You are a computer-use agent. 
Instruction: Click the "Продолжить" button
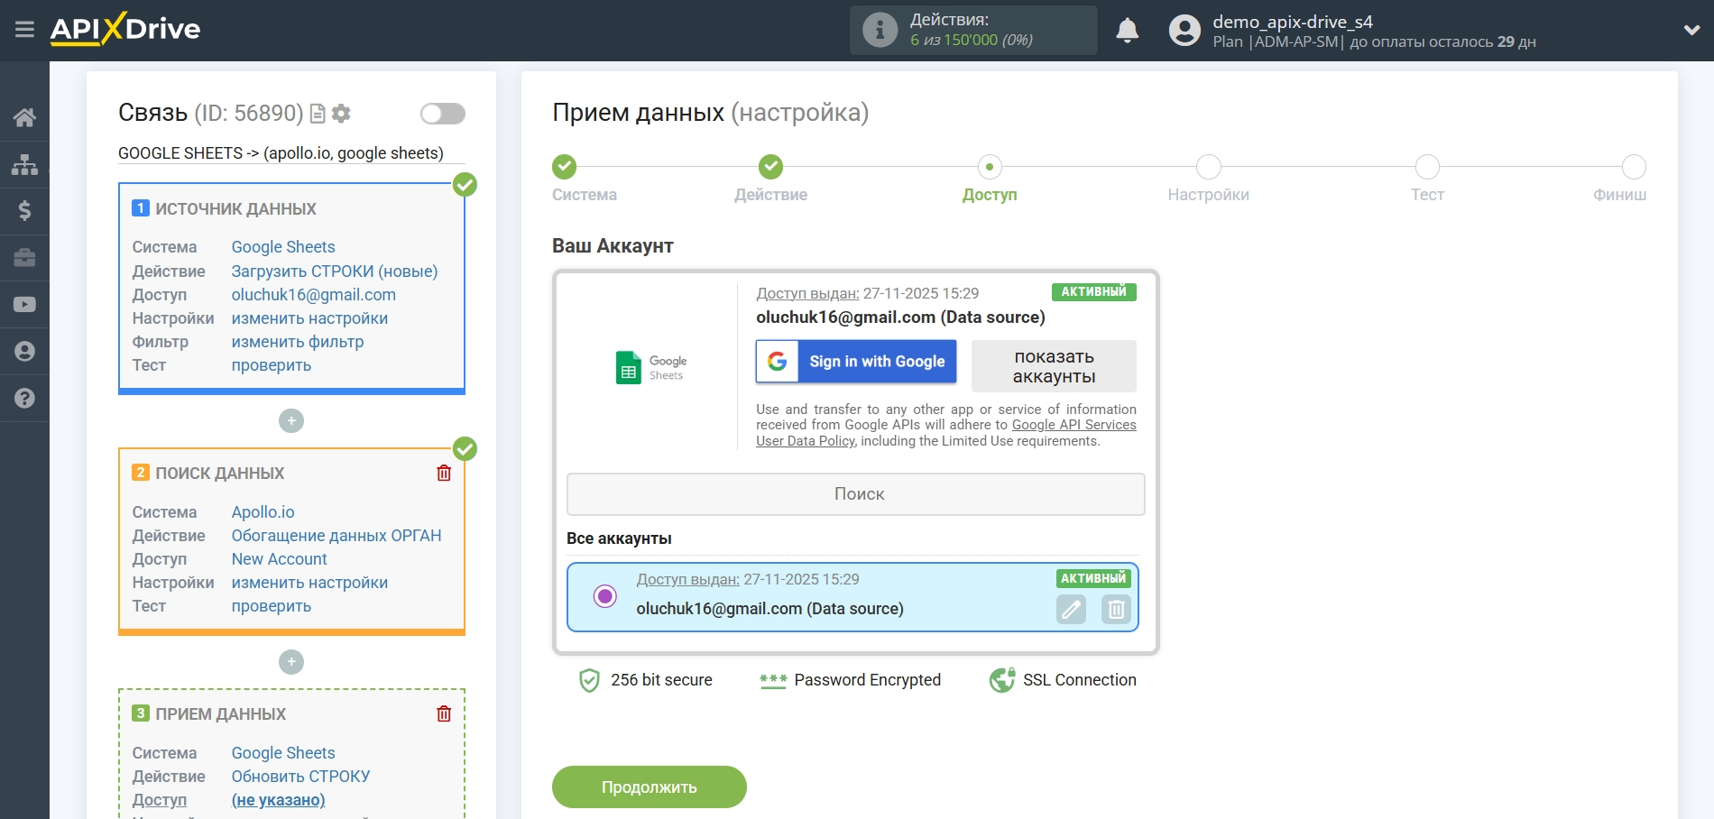649,787
